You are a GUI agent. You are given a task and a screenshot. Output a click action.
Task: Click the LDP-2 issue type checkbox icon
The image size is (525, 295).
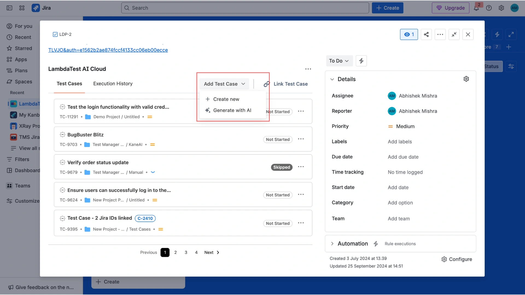55,34
